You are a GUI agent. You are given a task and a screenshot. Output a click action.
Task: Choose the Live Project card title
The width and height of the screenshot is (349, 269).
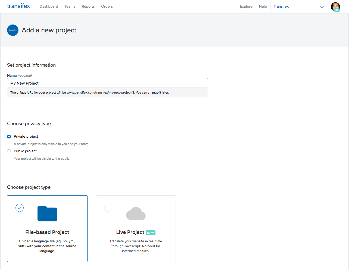130,232
